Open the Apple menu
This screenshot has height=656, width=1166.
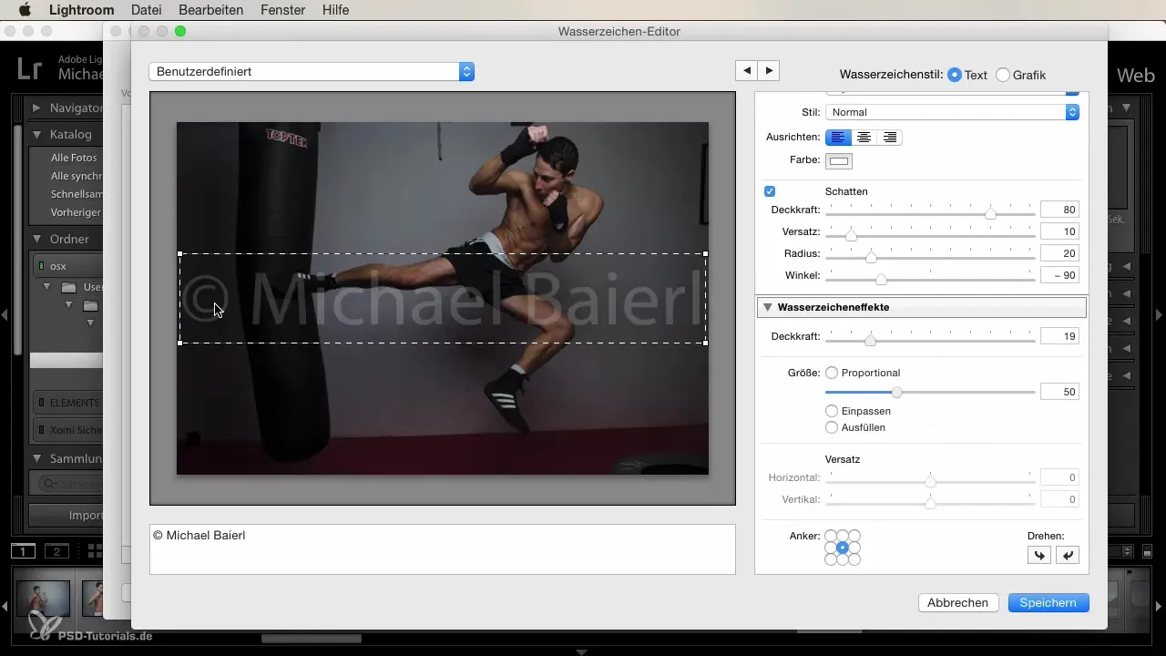click(25, 10)
